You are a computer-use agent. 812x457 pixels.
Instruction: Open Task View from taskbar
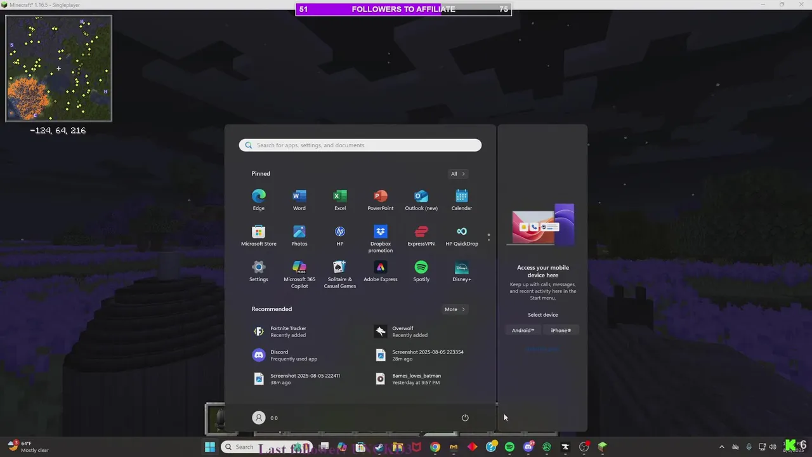tap(324, 447)
